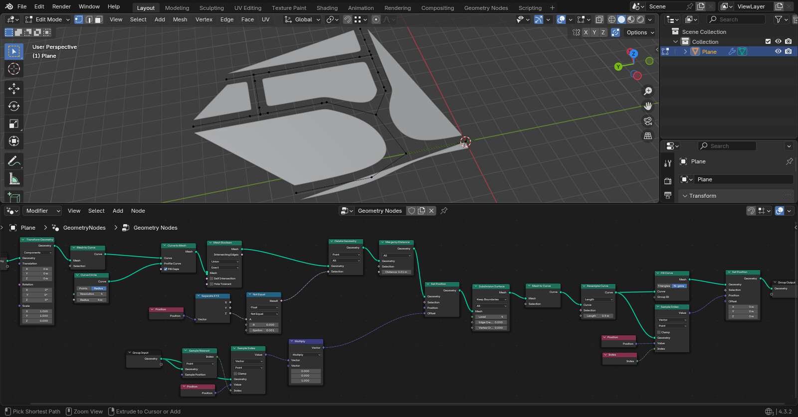798x417 pixels.
Task: Toggle Fill Caps checkbox in Curve to Mesh
Action: tap(166, 269)
